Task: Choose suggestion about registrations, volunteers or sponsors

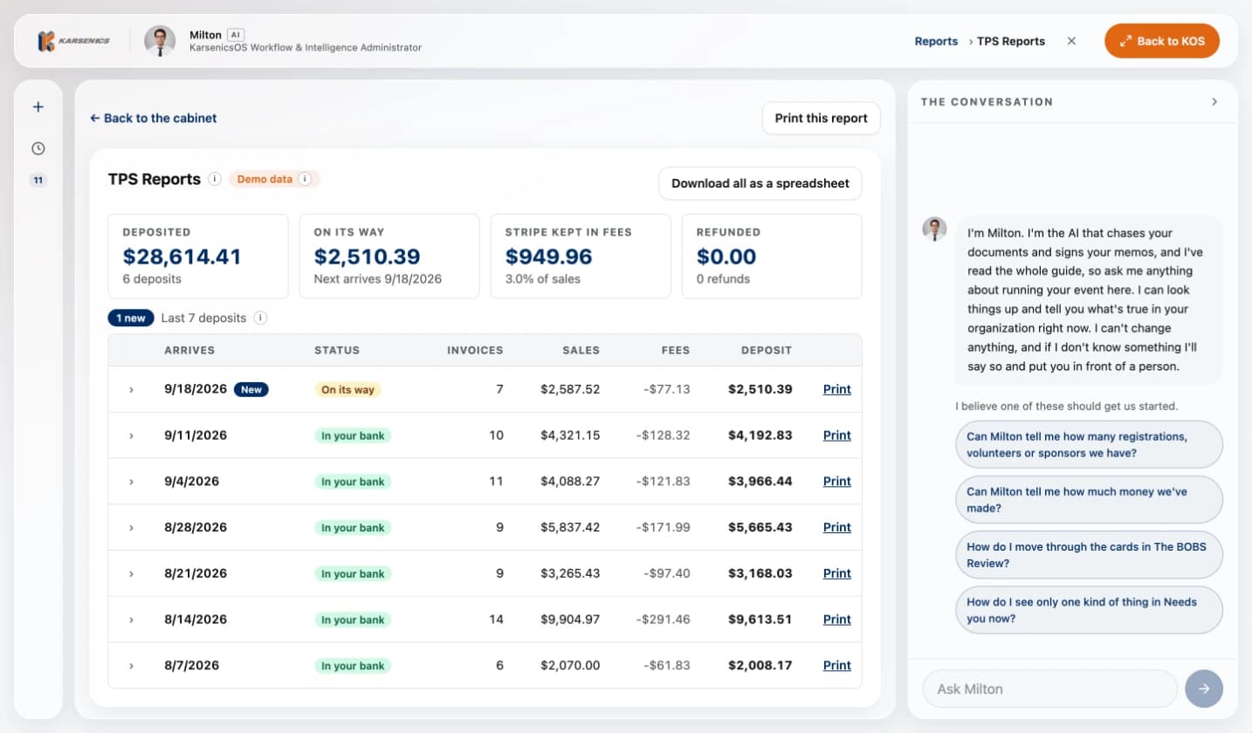Action: pyautogui.click(x=1089, y=445)
